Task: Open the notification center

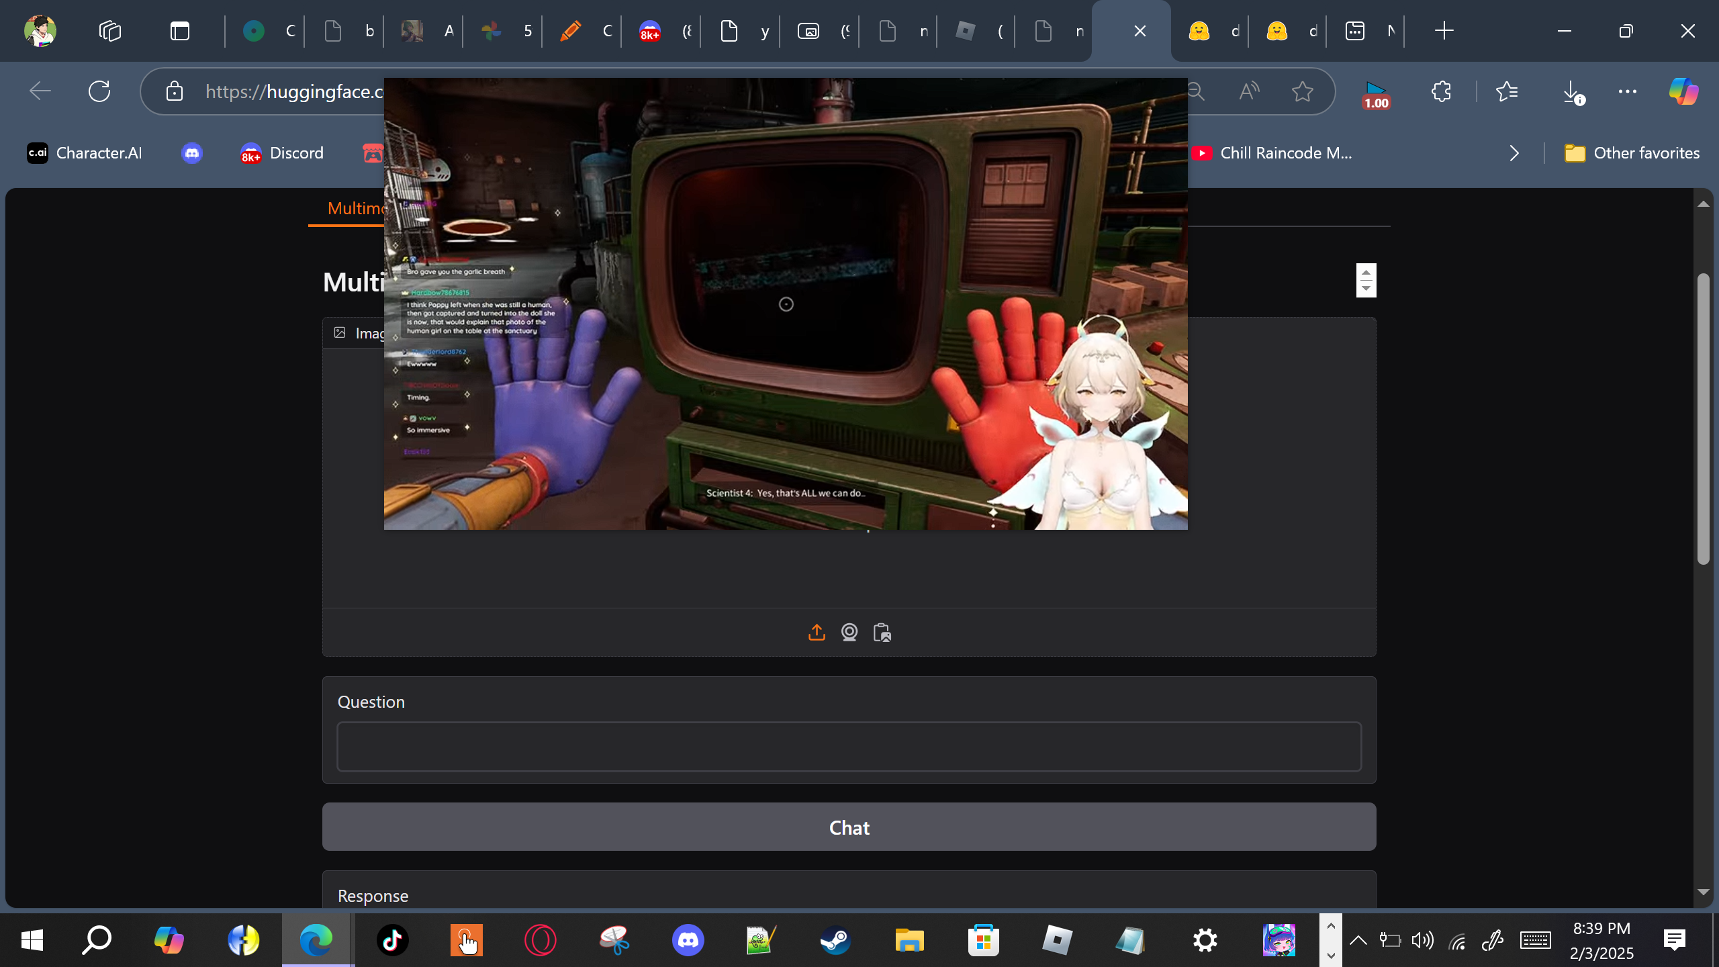Action: point(1675,940)
